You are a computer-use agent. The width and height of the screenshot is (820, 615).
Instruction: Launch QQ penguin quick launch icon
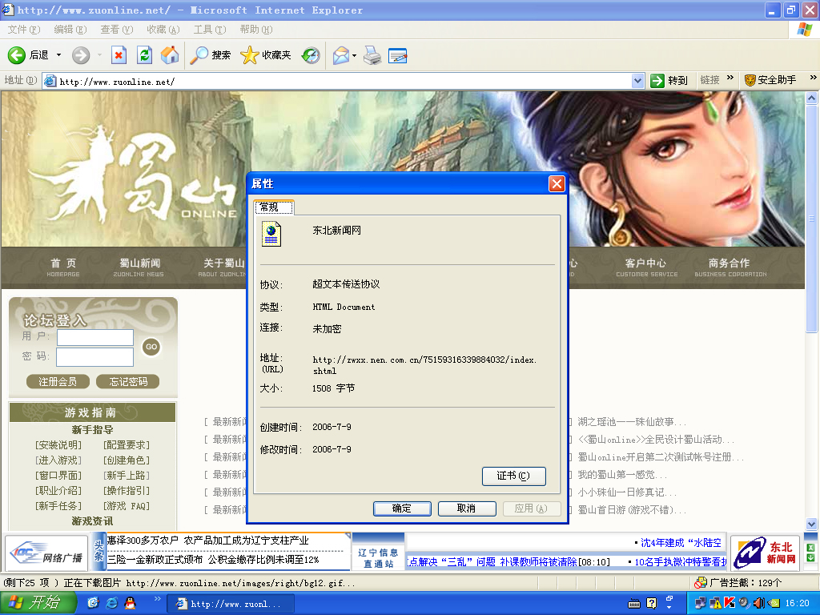(131, 603)
